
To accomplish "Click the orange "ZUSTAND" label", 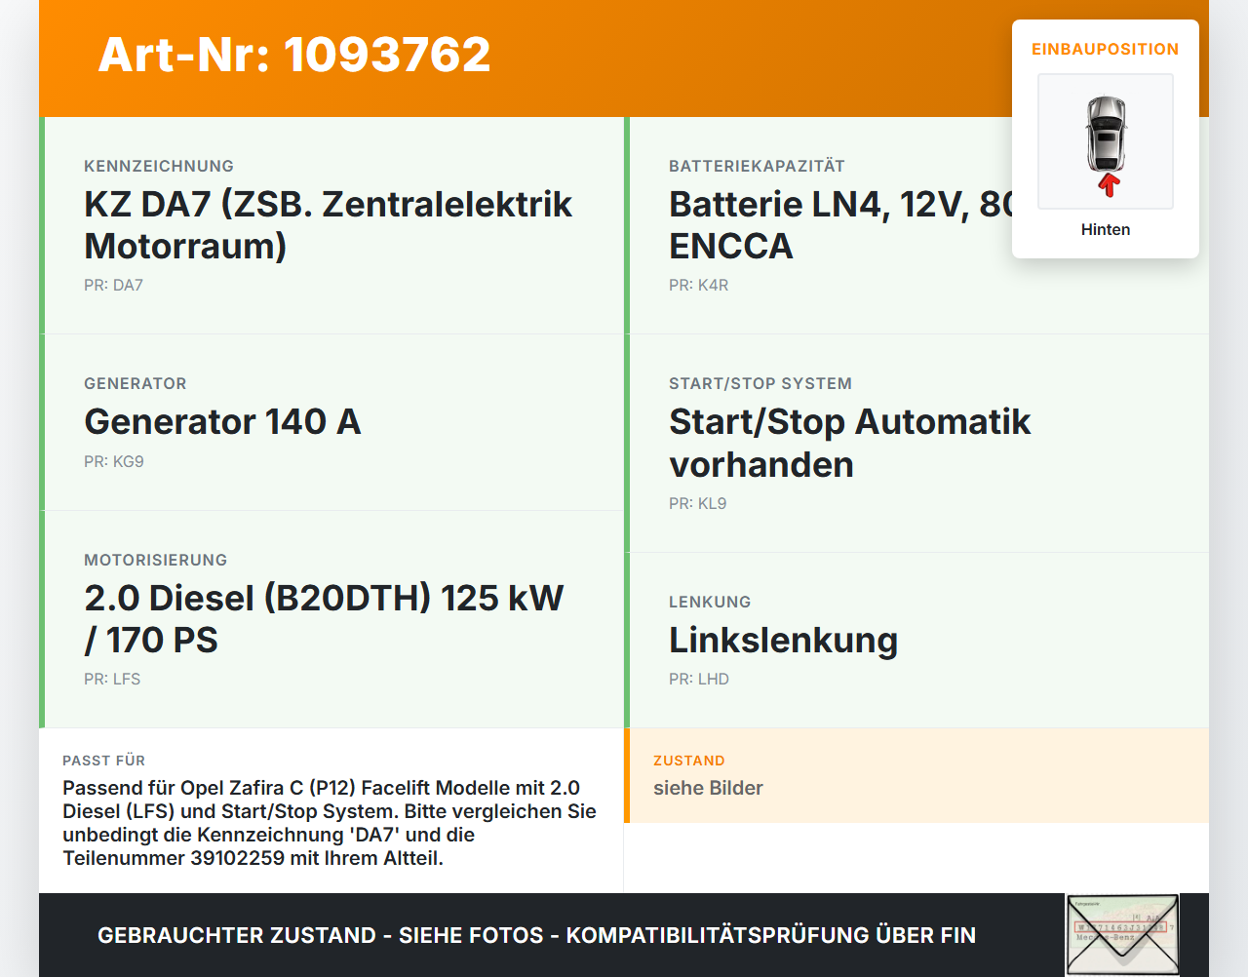I will tap(689, 761).
